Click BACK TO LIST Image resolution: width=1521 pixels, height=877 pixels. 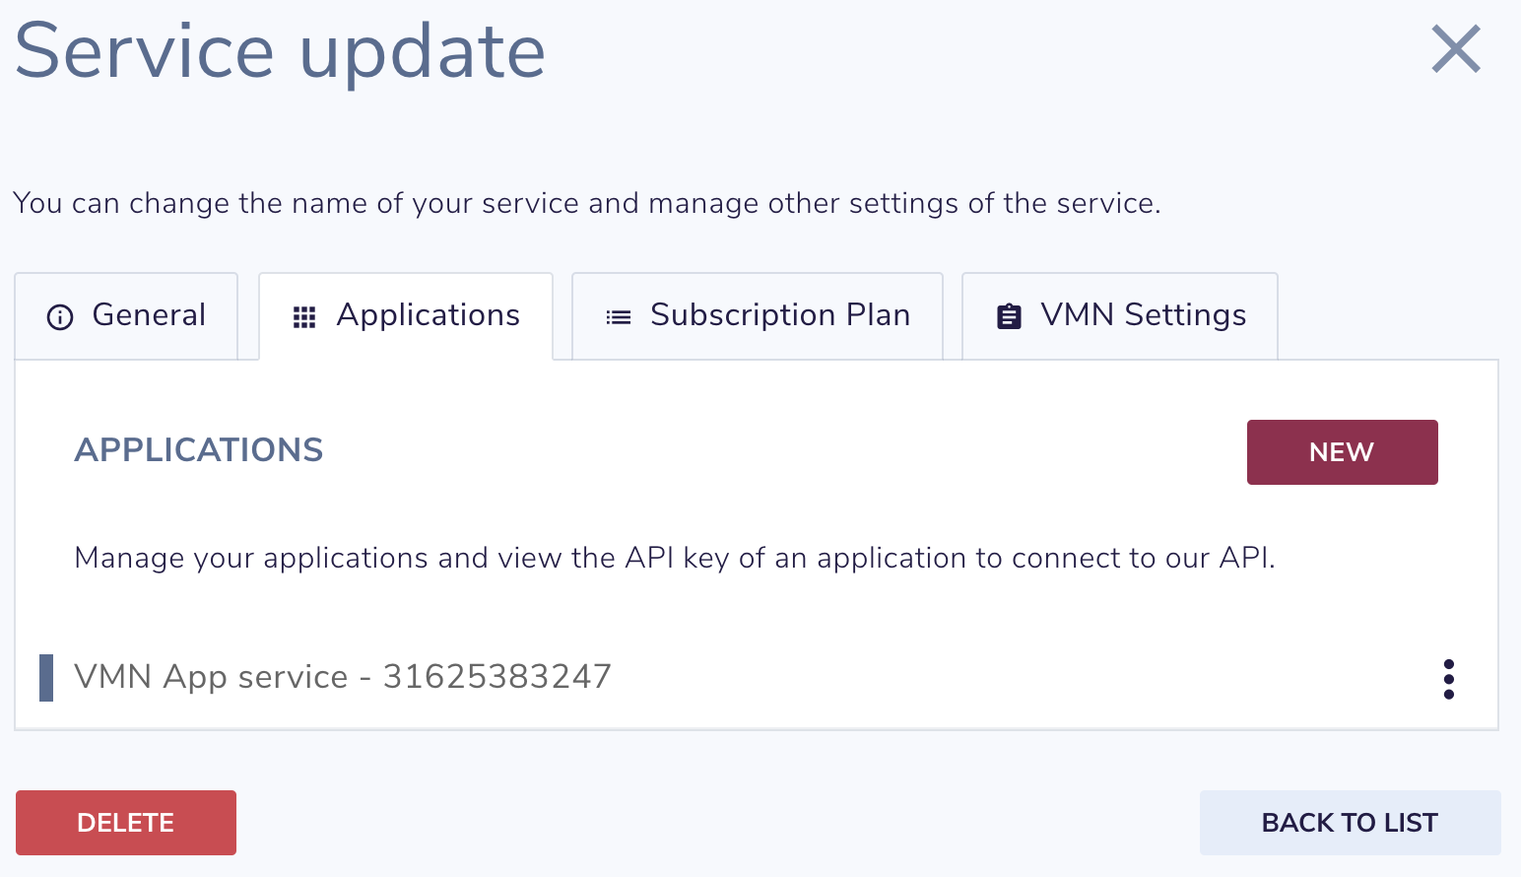(1349, 822)
